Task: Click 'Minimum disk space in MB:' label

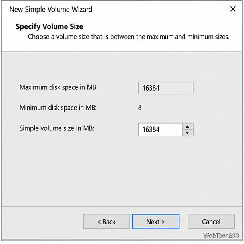Action: coord(58,108)
